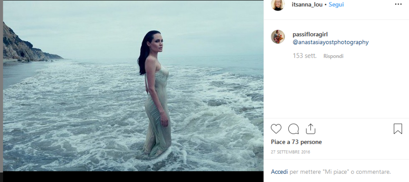This screenshot has height=182, width=409.
Task: Like the post with the heart icon
Action: 276,129
